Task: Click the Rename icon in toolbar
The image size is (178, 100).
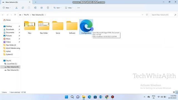Action: pyautogui.click(x=35, y=8)
